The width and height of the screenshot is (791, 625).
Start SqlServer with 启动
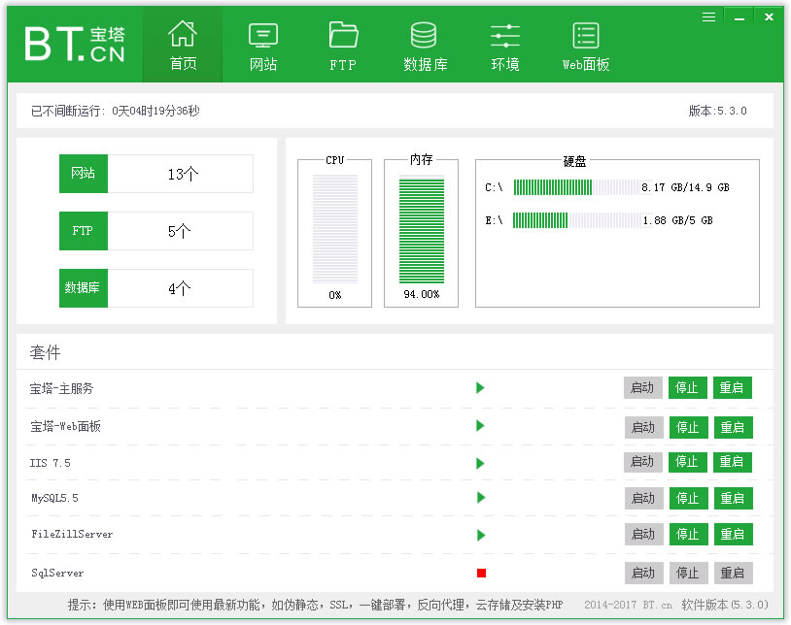click(643, 574)
